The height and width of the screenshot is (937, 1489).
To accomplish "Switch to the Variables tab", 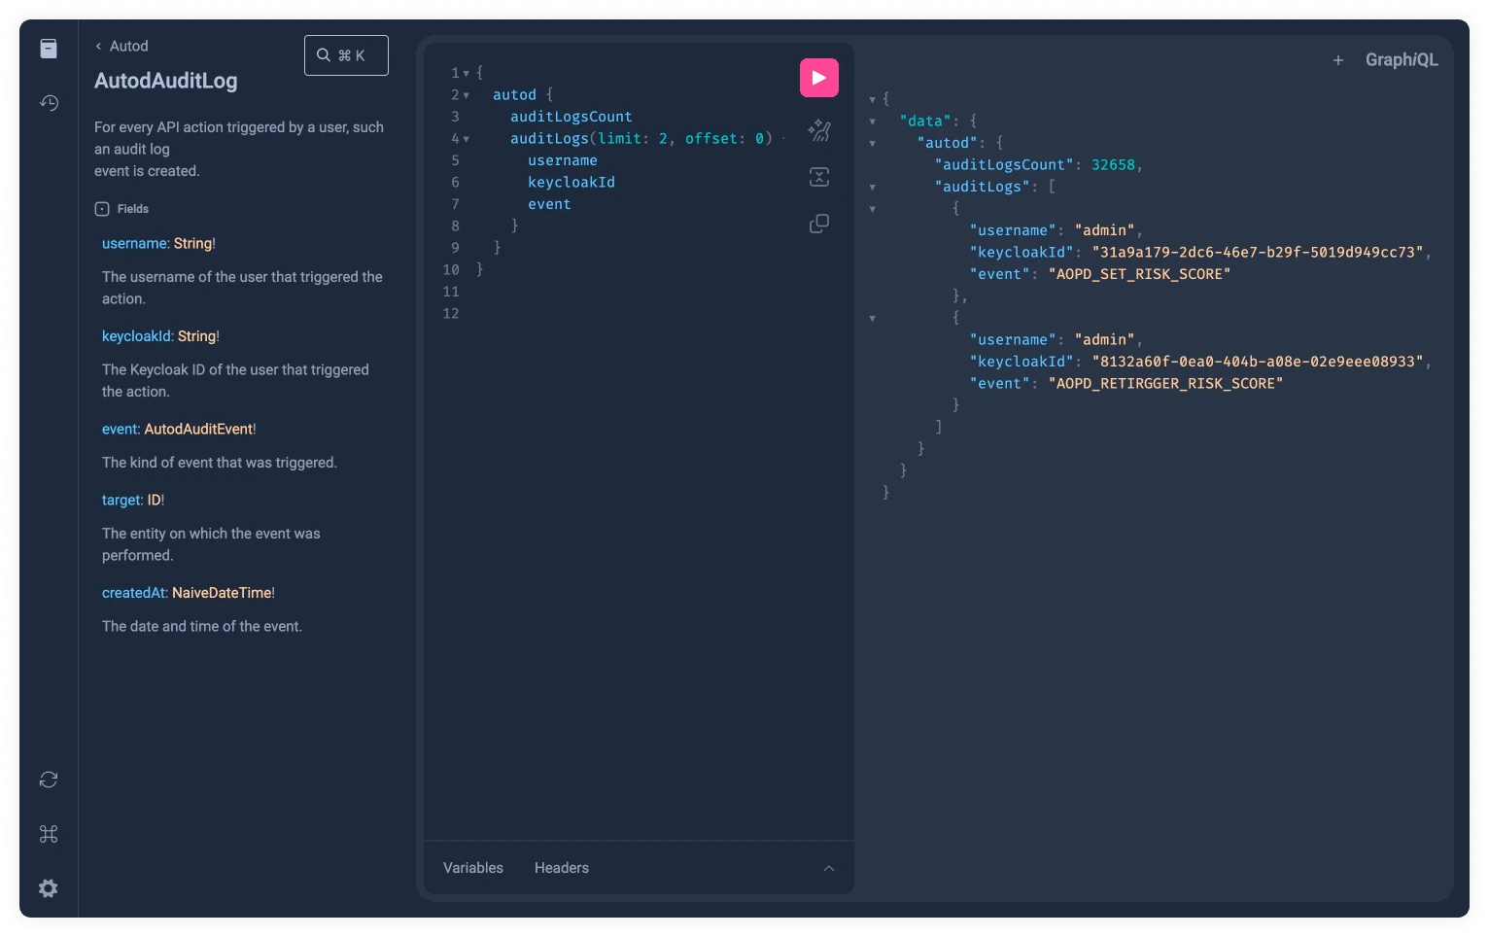I will [x=473, y=867].
